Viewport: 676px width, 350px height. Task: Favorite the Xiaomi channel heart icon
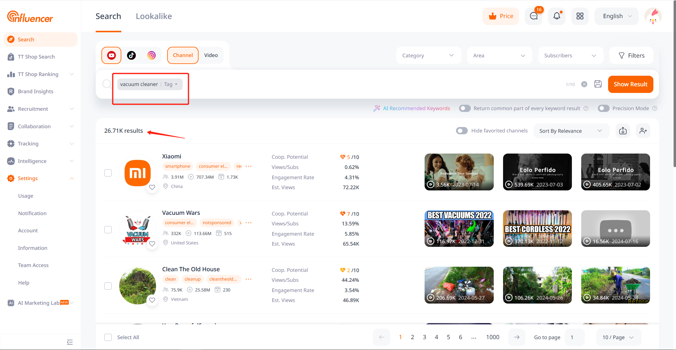click(x=152, y=187)
